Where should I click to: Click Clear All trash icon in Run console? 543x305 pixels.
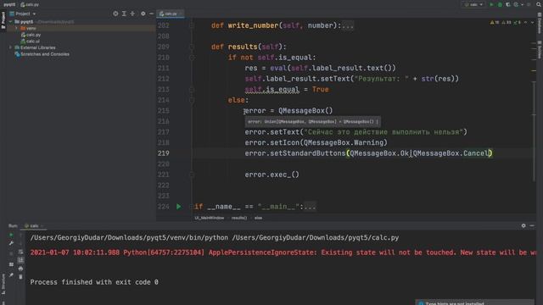tap(20, 277)
